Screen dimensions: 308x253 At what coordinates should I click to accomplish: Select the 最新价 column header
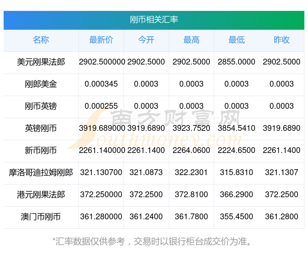tap(101, 40)
